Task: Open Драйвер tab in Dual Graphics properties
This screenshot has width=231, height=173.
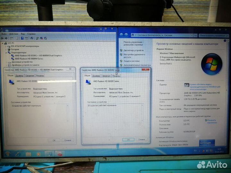Action: 20,76
